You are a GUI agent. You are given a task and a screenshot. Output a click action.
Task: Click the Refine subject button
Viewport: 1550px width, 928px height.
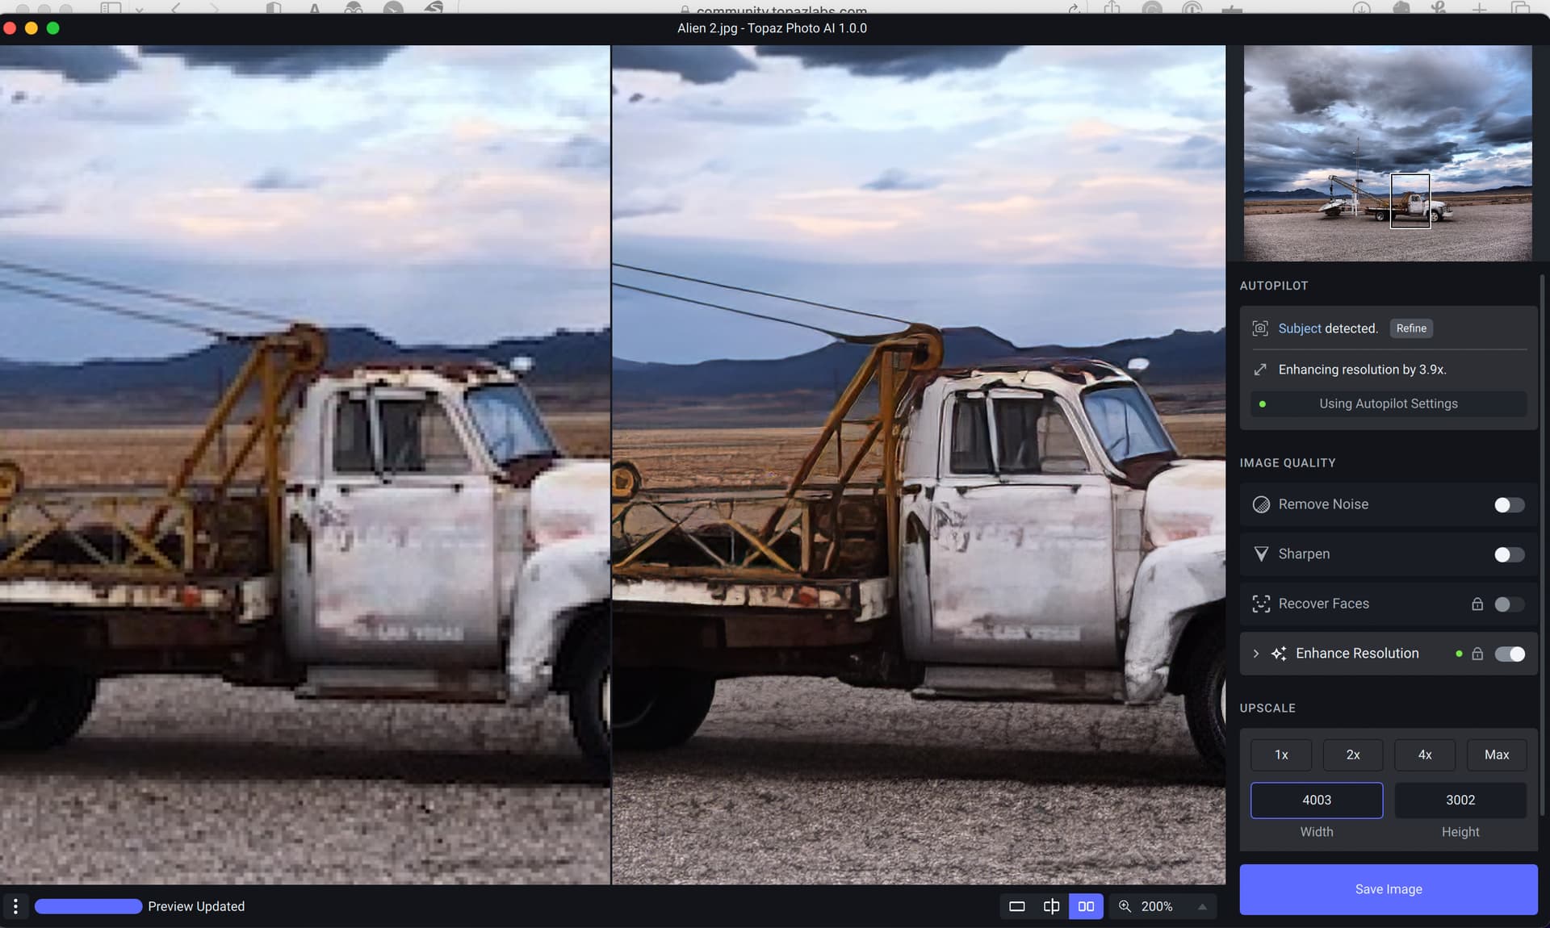(1410, 328)
